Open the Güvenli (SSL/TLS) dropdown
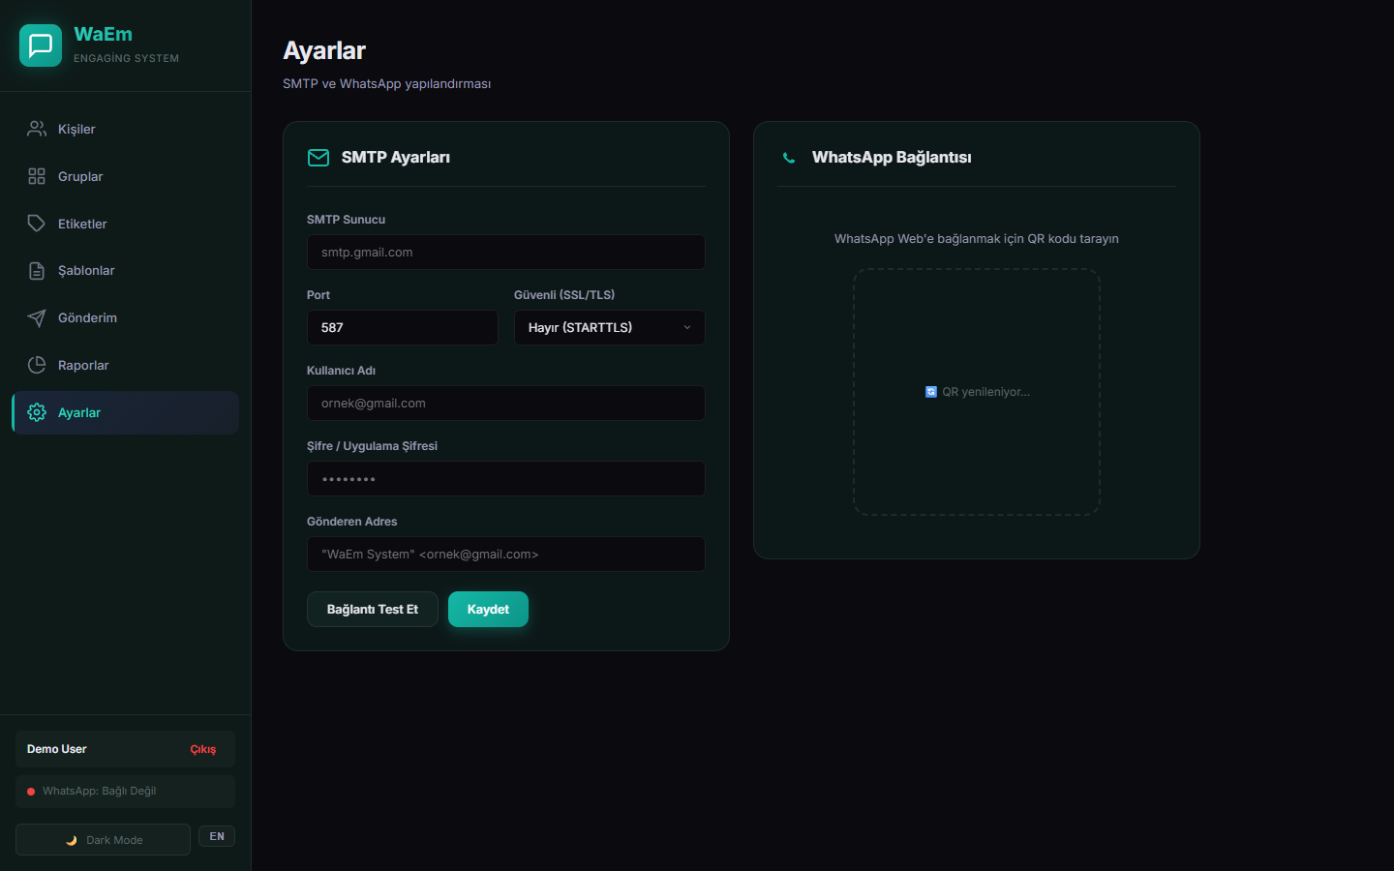This screenshot has height=871, width=1394. (x=609, y=328)
